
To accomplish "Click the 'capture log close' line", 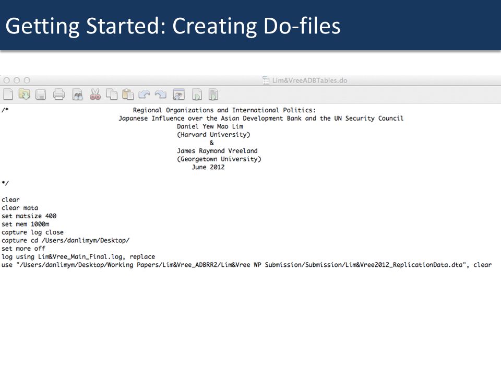I will tap(32, 232).
